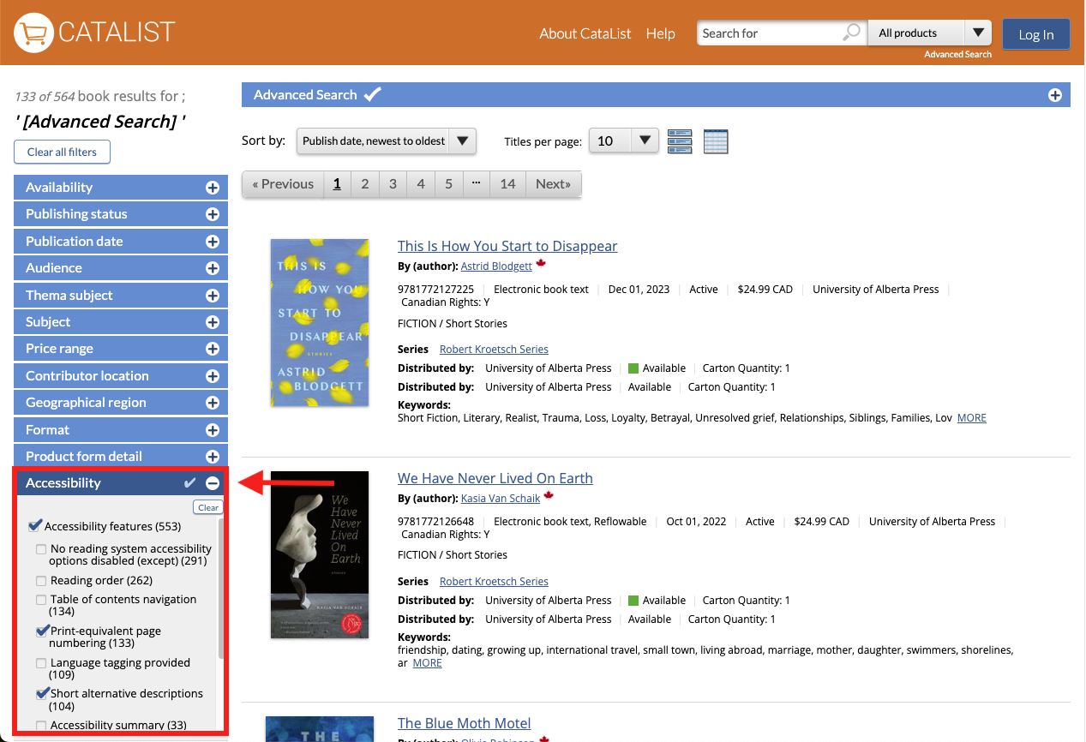Clear the Accessibility filter selections
This screenshot has height=742, width=1086.
[208, 507]
